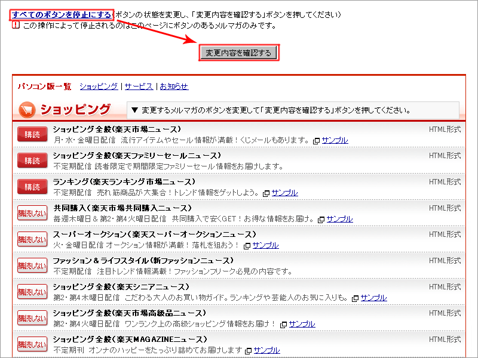Screen dimensions: 478x358
Task: Click popup icon beside 共同購入ニュース sample
Action: tap(321, 220)
